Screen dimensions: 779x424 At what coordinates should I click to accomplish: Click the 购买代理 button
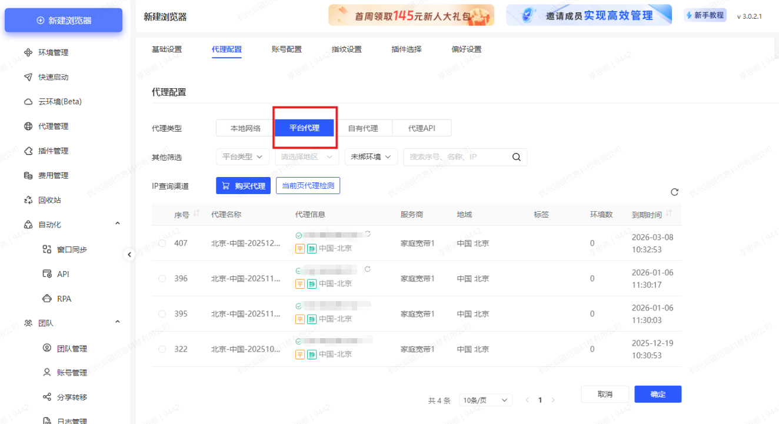243,185
